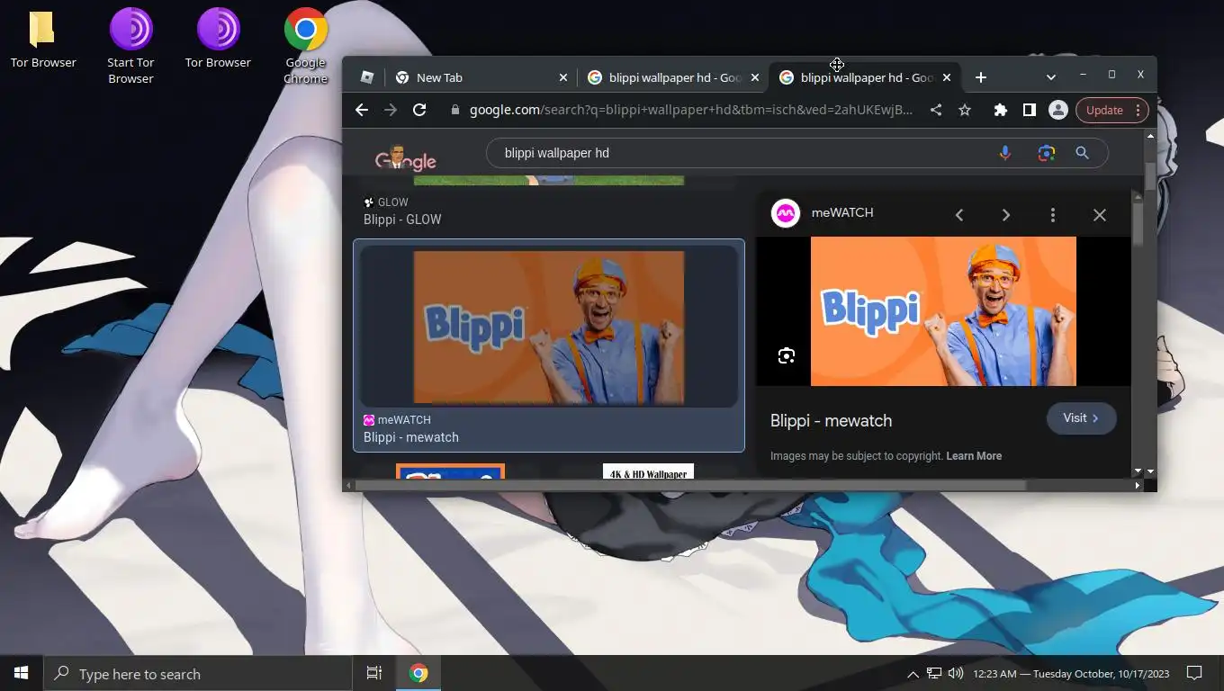This screenshot has height=691, width=1224.
Task: Click the taskbar search box
Action: (198, 673)
